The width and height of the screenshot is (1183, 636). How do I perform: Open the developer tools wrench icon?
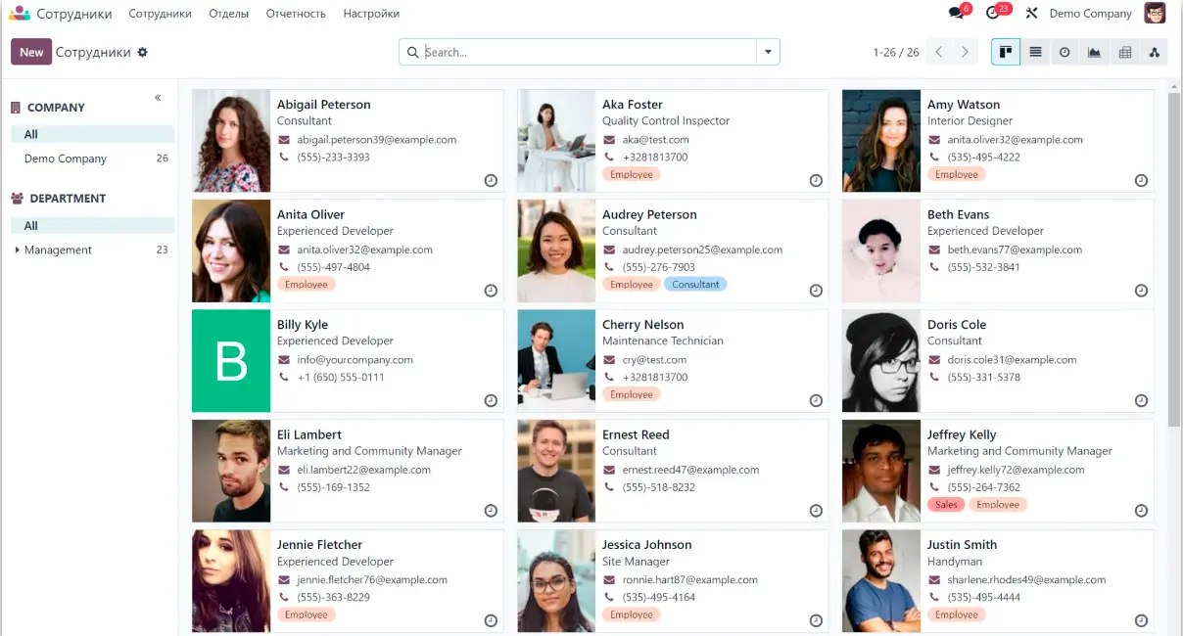tap(1031, 14)
